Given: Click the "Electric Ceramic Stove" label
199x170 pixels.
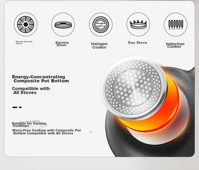Looking at the screenshot, I should coord(24,42).
